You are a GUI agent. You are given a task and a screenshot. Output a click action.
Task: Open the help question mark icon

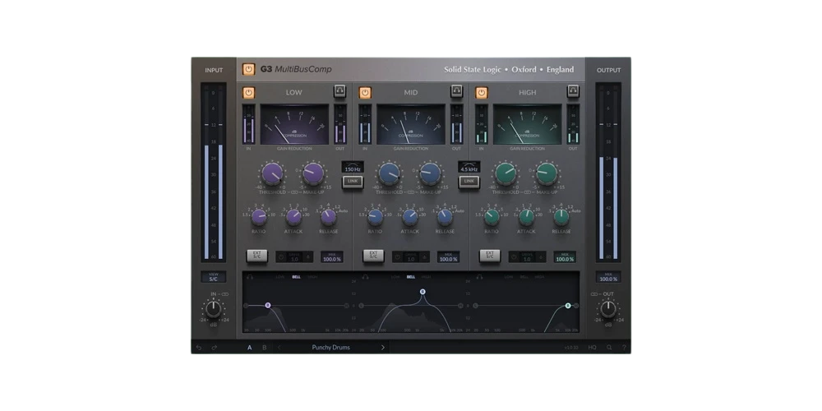(x=624, y=348)
